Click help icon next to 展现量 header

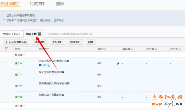pyautogui.click(x=132, y=49)
